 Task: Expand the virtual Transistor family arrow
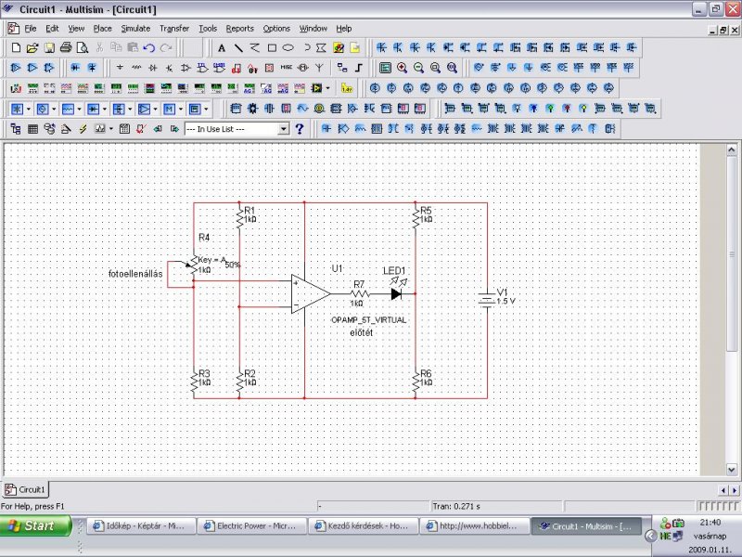click(x=130, y=109)
